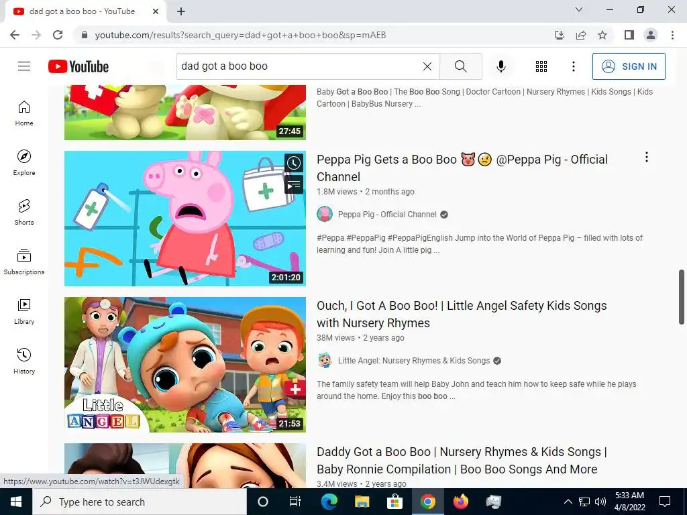Viewport: 687px width, 515px height.
Task: Start voice search with the microphone
Action: tap(500, 66)
